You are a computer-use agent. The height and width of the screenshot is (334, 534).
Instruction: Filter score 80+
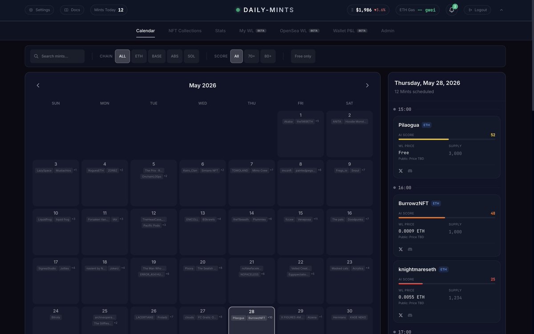pos(268,56)
